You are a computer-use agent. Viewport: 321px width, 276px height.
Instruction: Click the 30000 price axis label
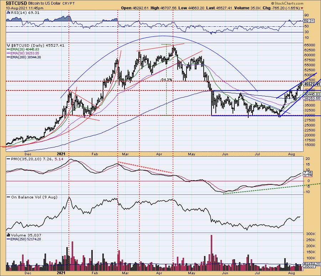tap(310, 115)
